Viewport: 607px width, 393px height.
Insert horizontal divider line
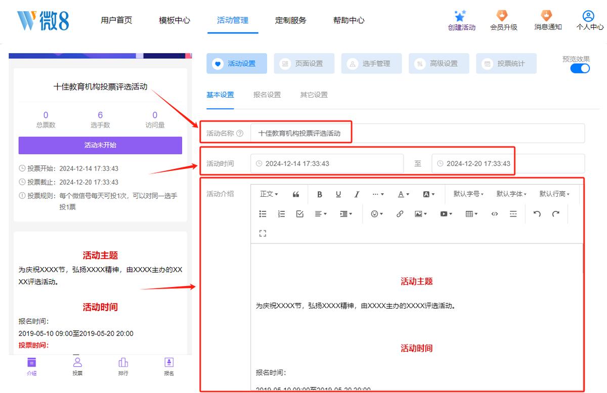click(513, 214)
